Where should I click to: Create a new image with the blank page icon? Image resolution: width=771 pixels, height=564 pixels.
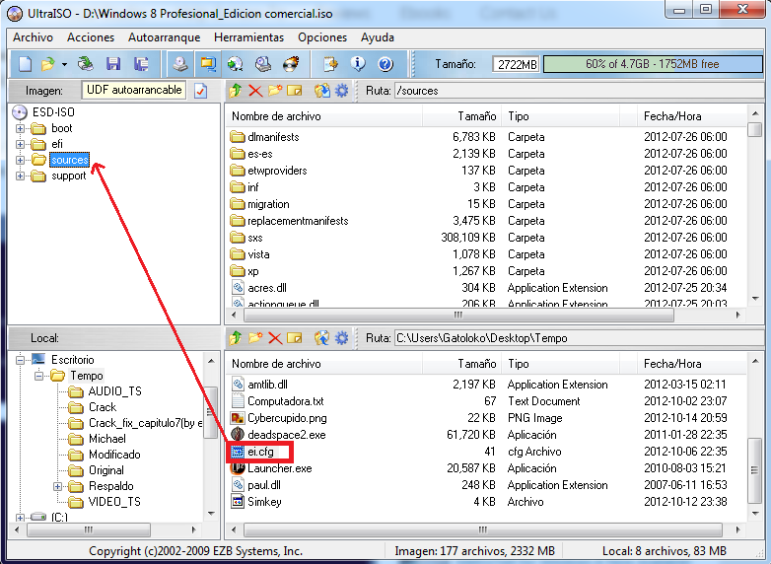(25, 64)
